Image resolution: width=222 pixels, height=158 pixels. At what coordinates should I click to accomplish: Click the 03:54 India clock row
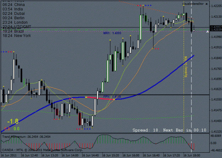pos(12,9)
